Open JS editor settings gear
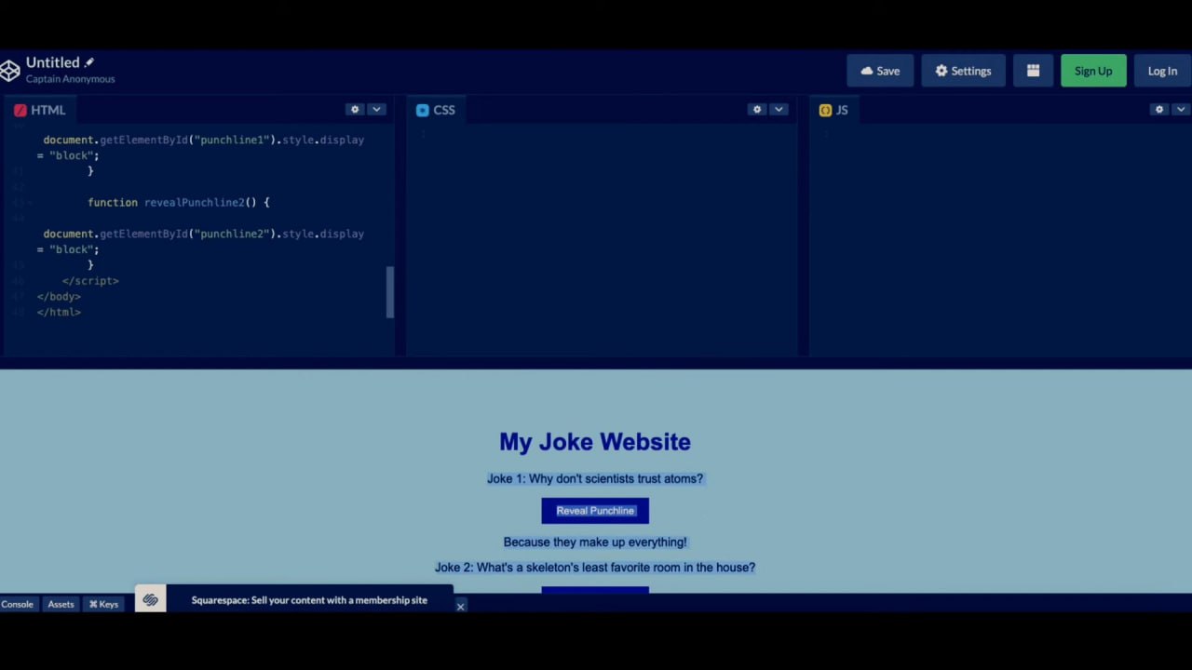The height and width of the screenshot is (670, 1192). click(x=1159, y=110)
